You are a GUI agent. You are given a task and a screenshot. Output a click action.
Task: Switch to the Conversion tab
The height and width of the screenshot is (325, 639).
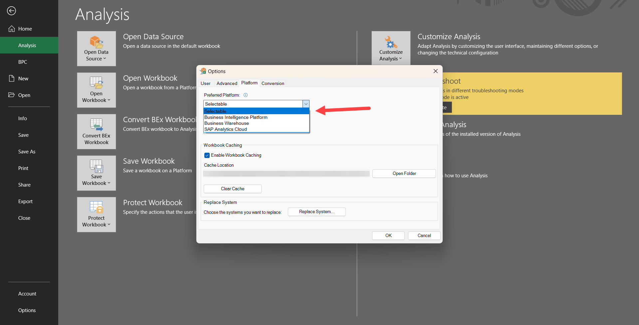coord(273,83)
